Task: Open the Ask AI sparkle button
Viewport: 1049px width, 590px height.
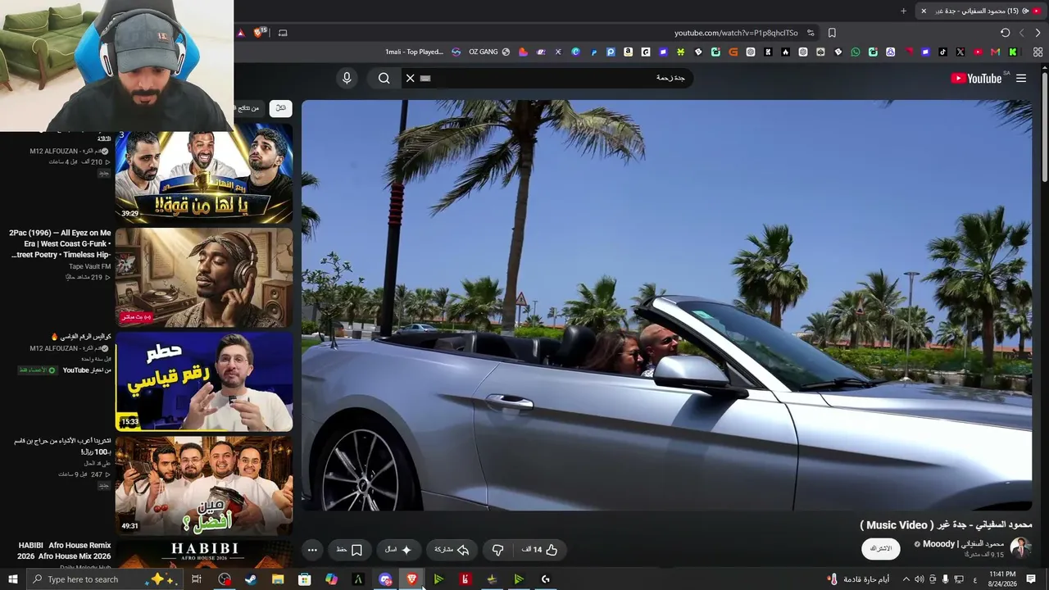Action: (398, 550)
